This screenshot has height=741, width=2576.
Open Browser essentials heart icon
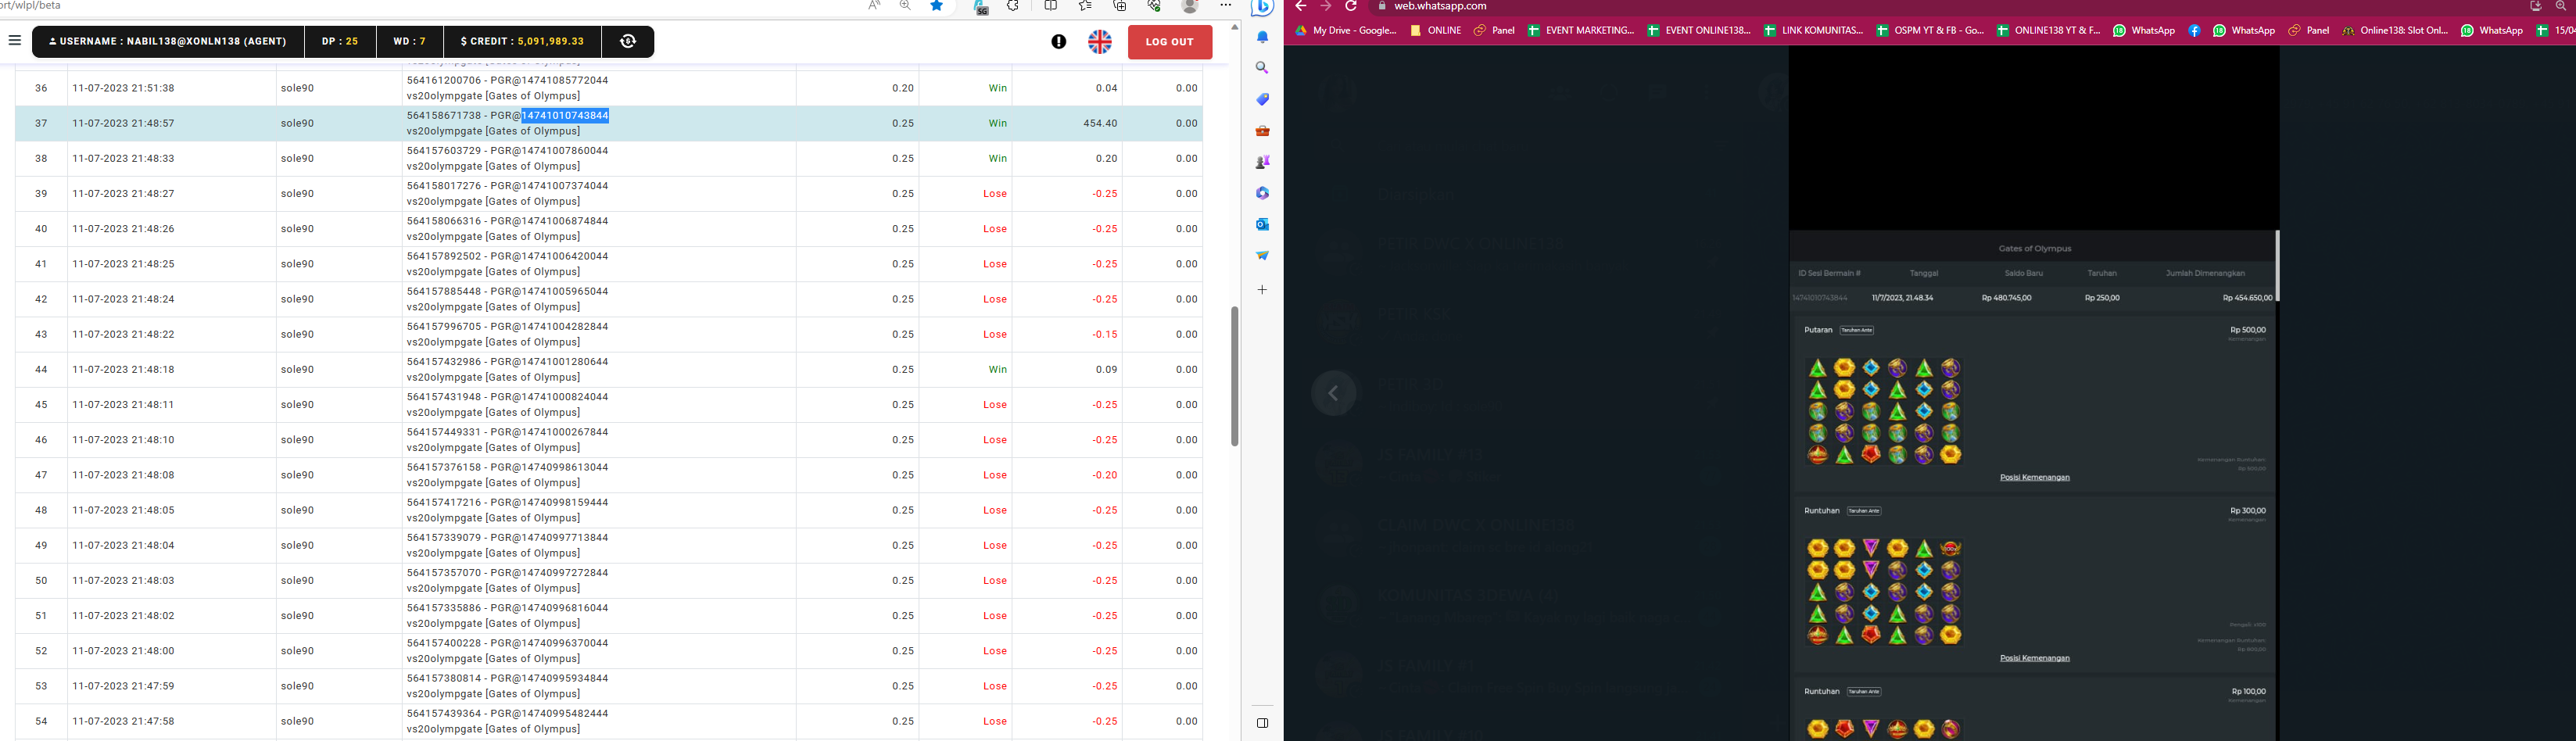click(x=1154, y=6)
